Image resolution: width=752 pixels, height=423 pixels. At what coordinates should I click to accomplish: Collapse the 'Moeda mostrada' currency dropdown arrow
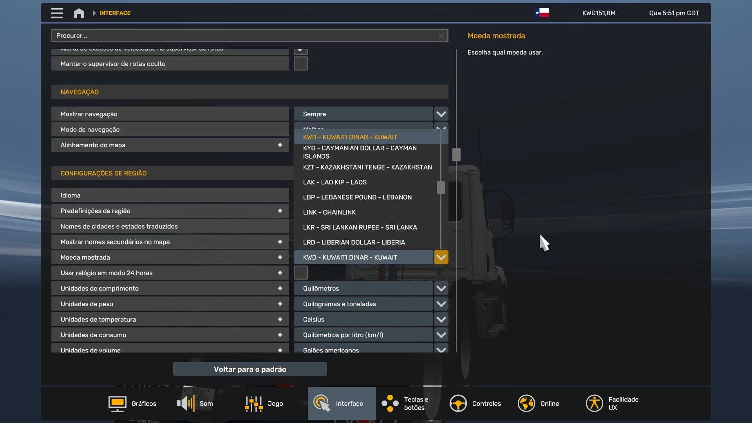tap(441, 257)
